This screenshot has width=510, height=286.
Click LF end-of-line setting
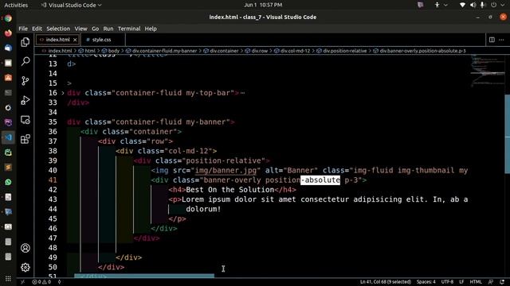(x=461, y=282)
